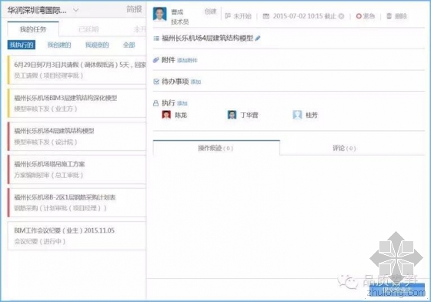The width and height of the screenshot is (431, 302).
Task: Open the 福州长乐机场BIM3层建筑结构深化模型 task
Action: pyautogui.click(x=77, y=103)
